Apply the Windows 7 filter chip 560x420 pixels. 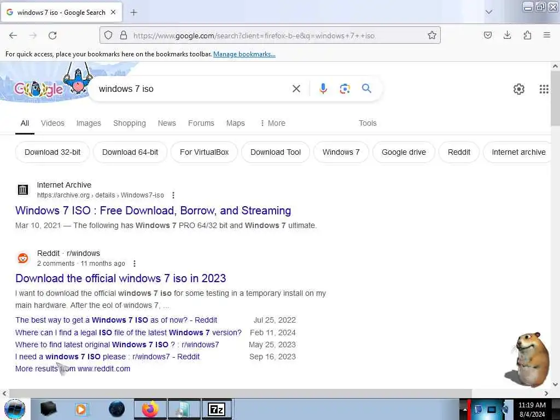pos(341,152)
